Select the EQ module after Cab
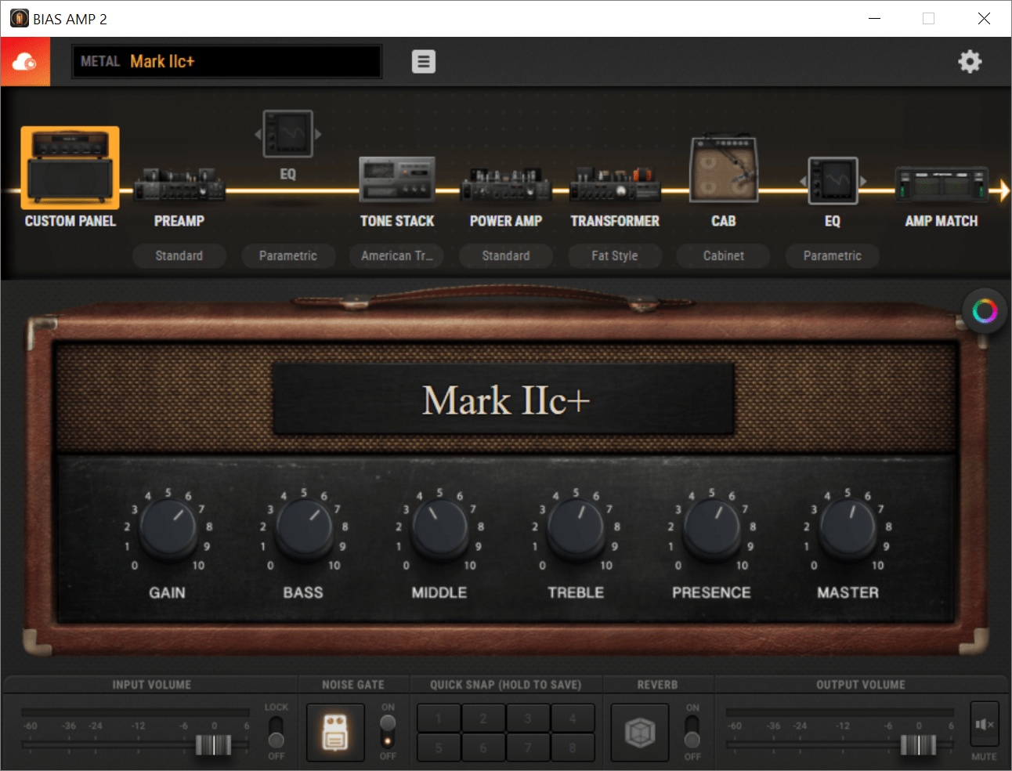Screen dimensions: 1012x771 coord(833,180)
